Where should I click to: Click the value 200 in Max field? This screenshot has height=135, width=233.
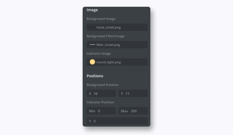134,111
